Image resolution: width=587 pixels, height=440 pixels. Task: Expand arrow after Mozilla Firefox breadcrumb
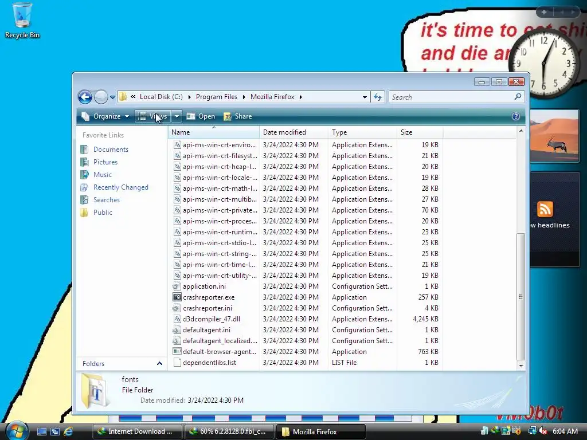(x=300, y=97)
